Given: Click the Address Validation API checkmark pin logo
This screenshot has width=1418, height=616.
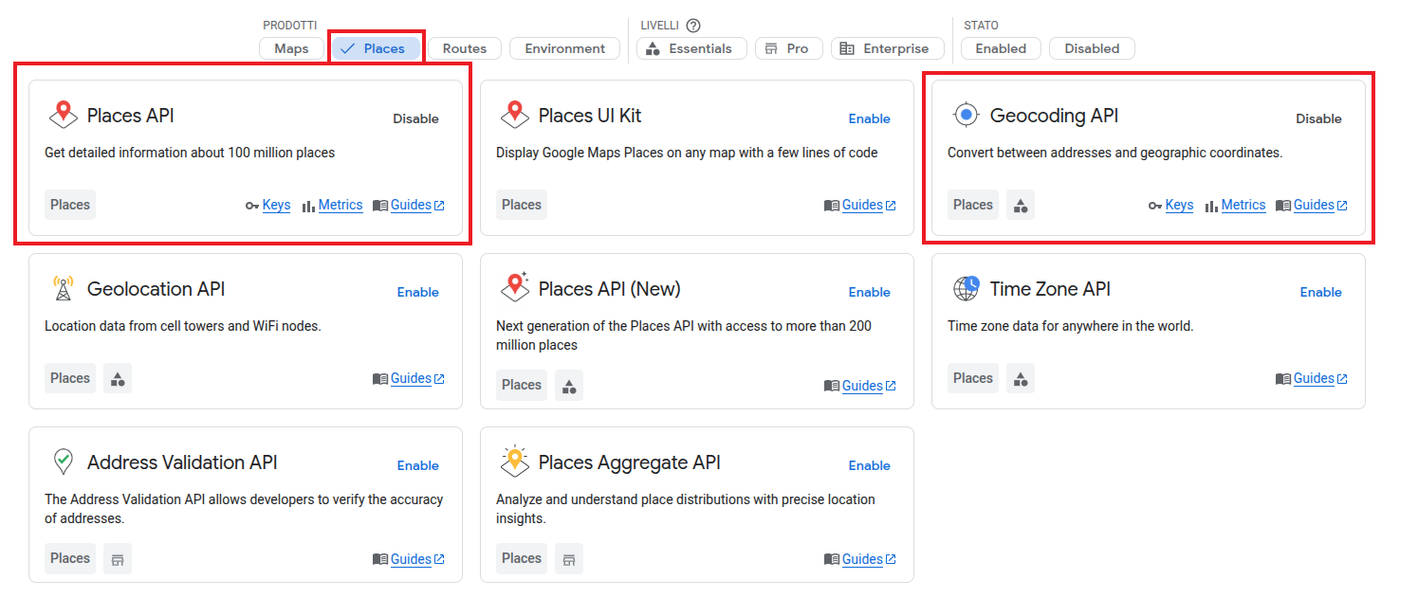Looking at the screenshot, I should tap(64, 462).
